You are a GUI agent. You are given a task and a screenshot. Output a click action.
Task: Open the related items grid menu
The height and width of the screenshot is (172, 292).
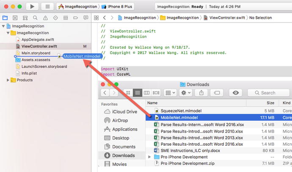coord(96,18)
